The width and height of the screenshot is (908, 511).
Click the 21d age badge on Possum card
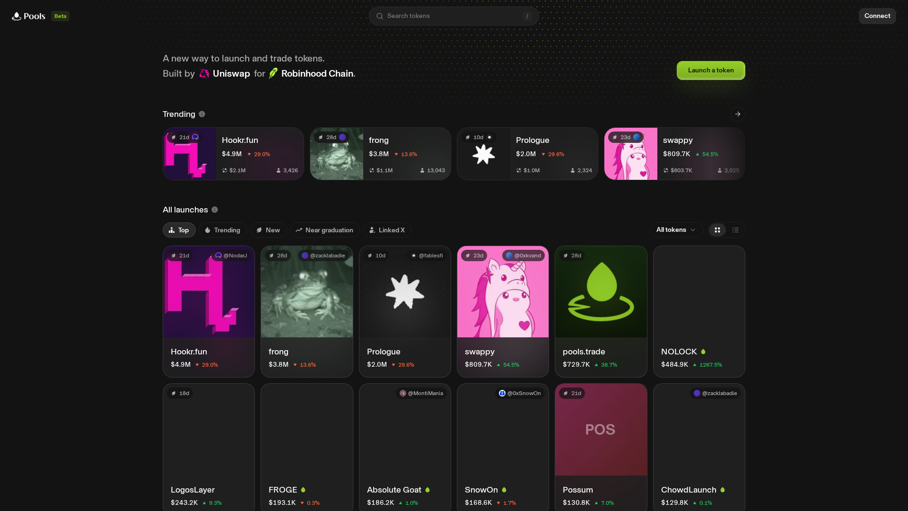[x=572, y=393]
